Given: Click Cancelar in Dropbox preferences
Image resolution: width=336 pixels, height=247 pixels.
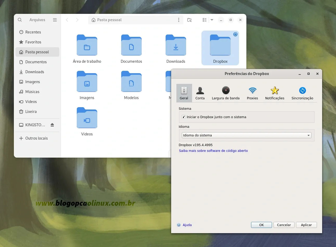Looking at the screenshot, I should tap(284, 225).
